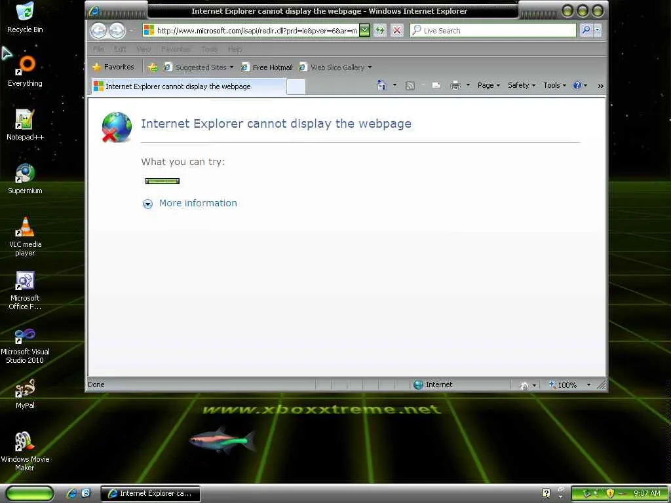This screenshot has width=671, height=503.
Task: Select the MyPal desktop icon
Action: 25,394
